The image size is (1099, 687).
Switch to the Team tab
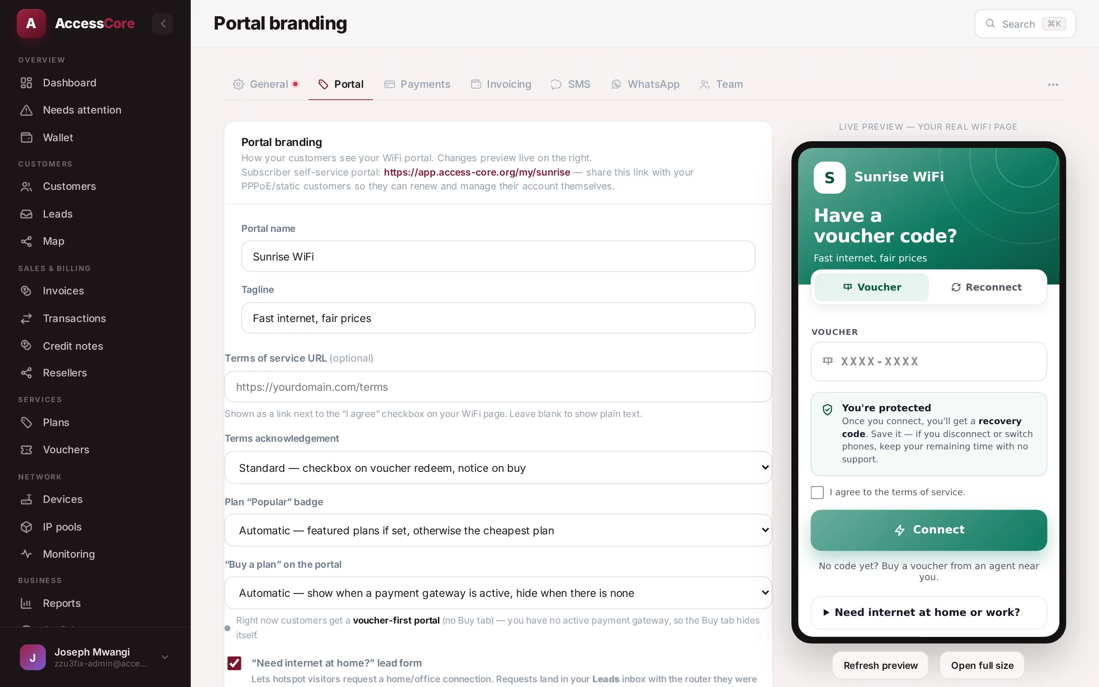pos(721,84)
